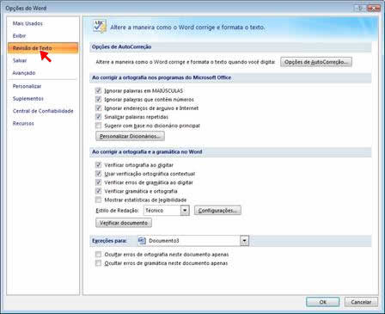Click the Opções de AutoCorreção section header
The height and width of the screenshot is (314, 385).
click(230, 46)
